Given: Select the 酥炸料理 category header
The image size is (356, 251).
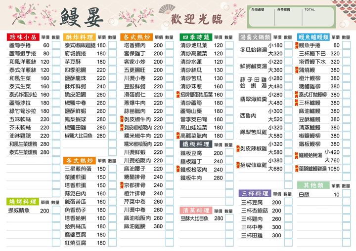Looking at the screenshot, I should [80, 37].
